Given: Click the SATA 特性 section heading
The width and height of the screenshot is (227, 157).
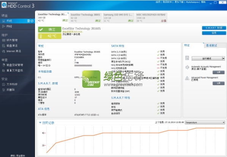Looking at the screenshot, I should click(x=118, y=46).
